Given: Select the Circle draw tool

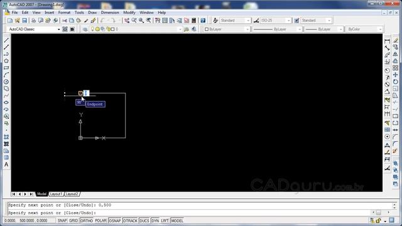Looking at the screenshot, I should click(6, 82).
